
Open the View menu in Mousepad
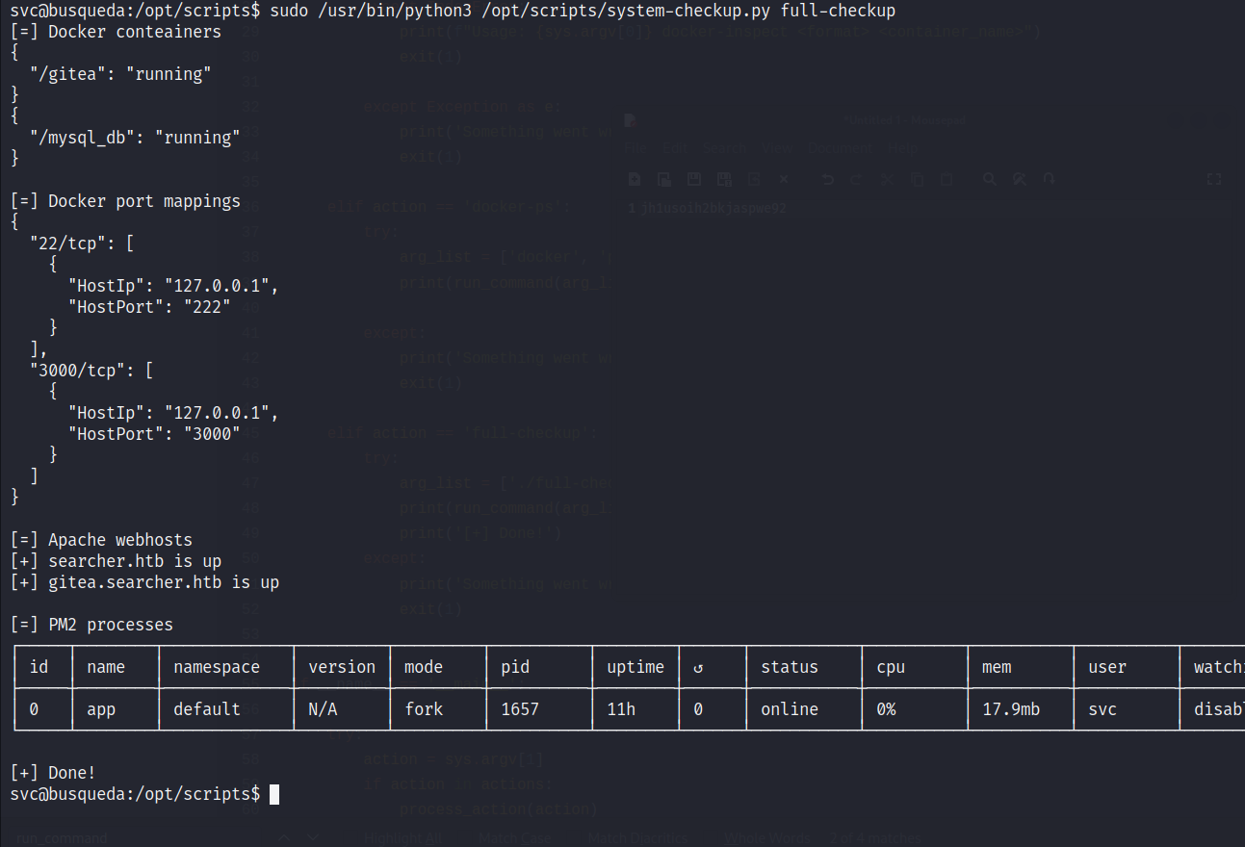coord(777,148)
